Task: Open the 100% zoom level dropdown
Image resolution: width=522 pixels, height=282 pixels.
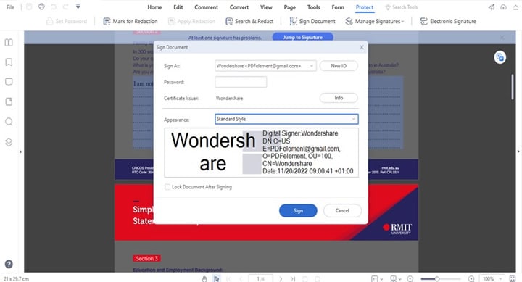Action: pyautogui.click(x=492, y=279)
